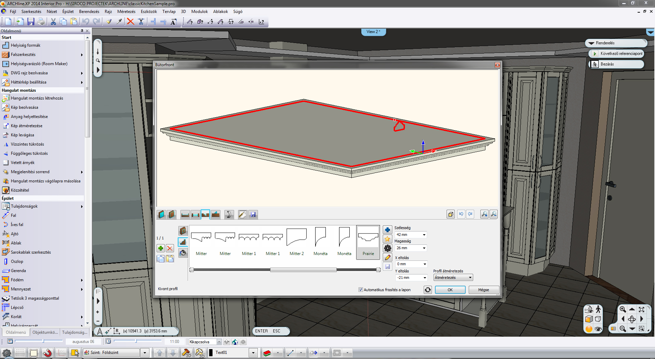Click the gear settings icon beside profile list
The width and height of the screenshot is (655, 359).
click(387, 248)
